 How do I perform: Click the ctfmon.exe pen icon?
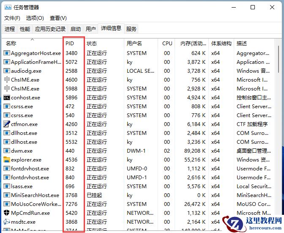[7, 124]
